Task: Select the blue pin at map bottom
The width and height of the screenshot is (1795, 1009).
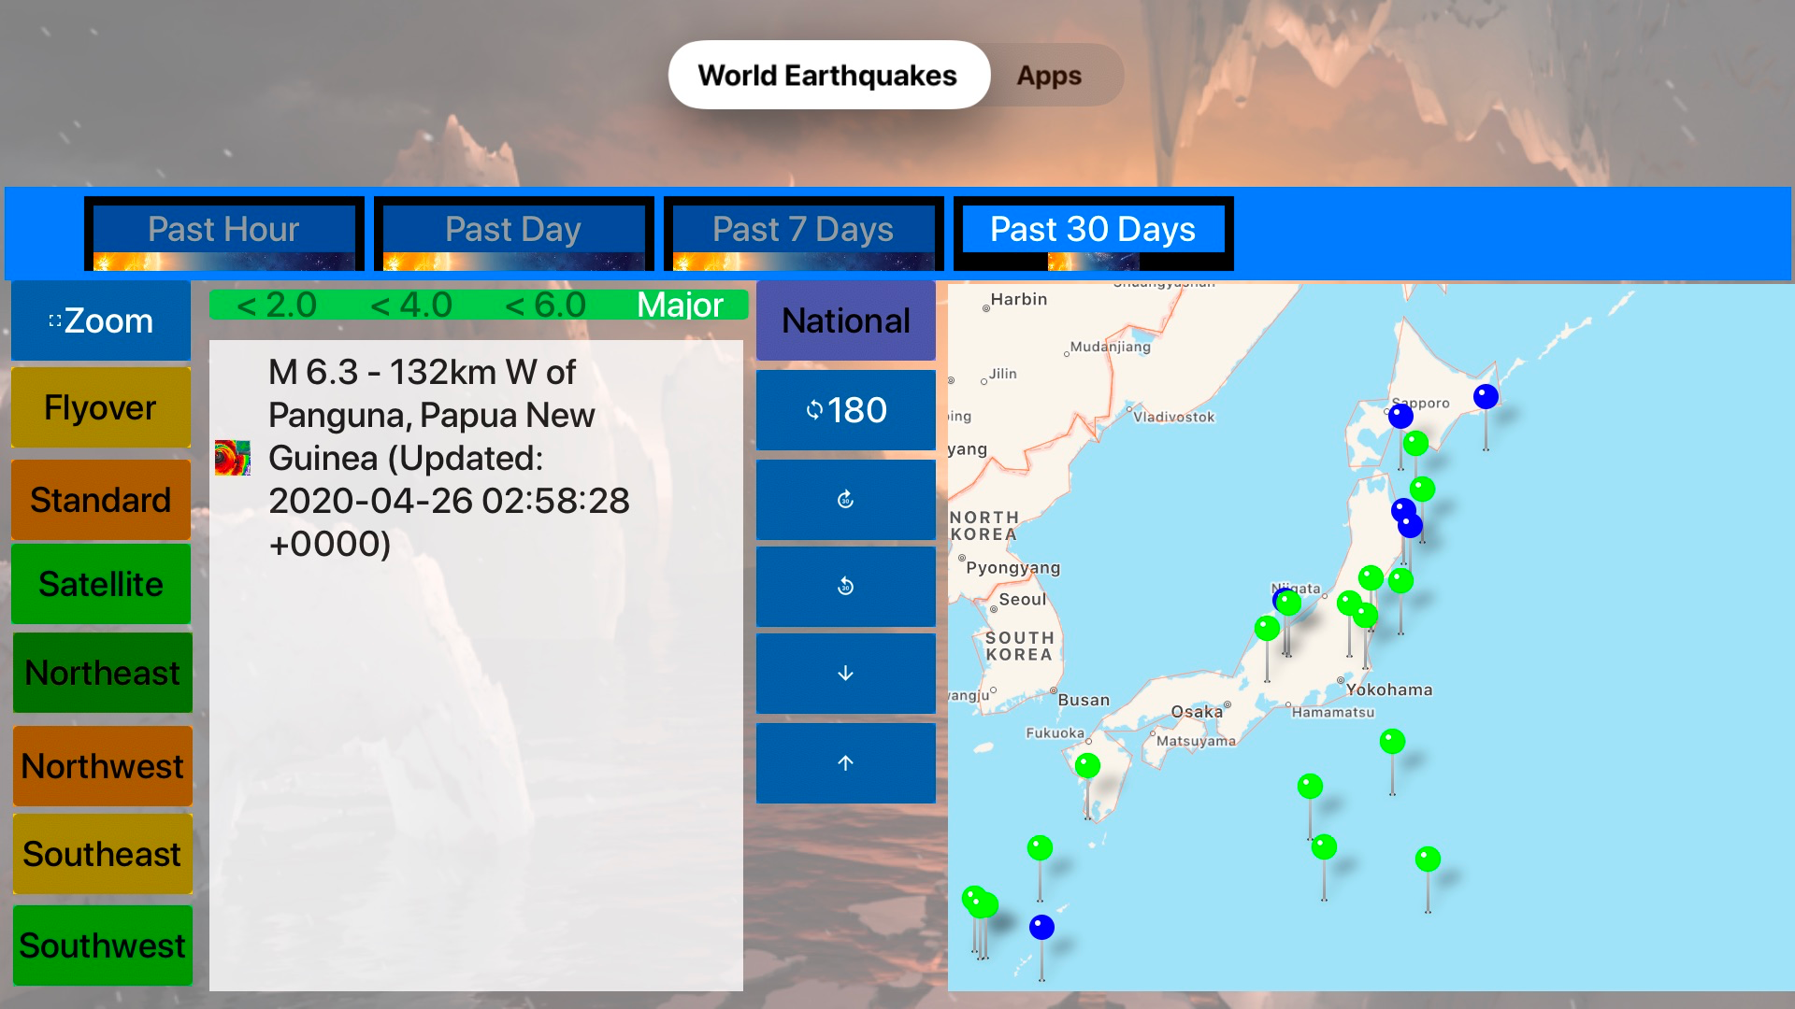Action: coord(1041,927)
